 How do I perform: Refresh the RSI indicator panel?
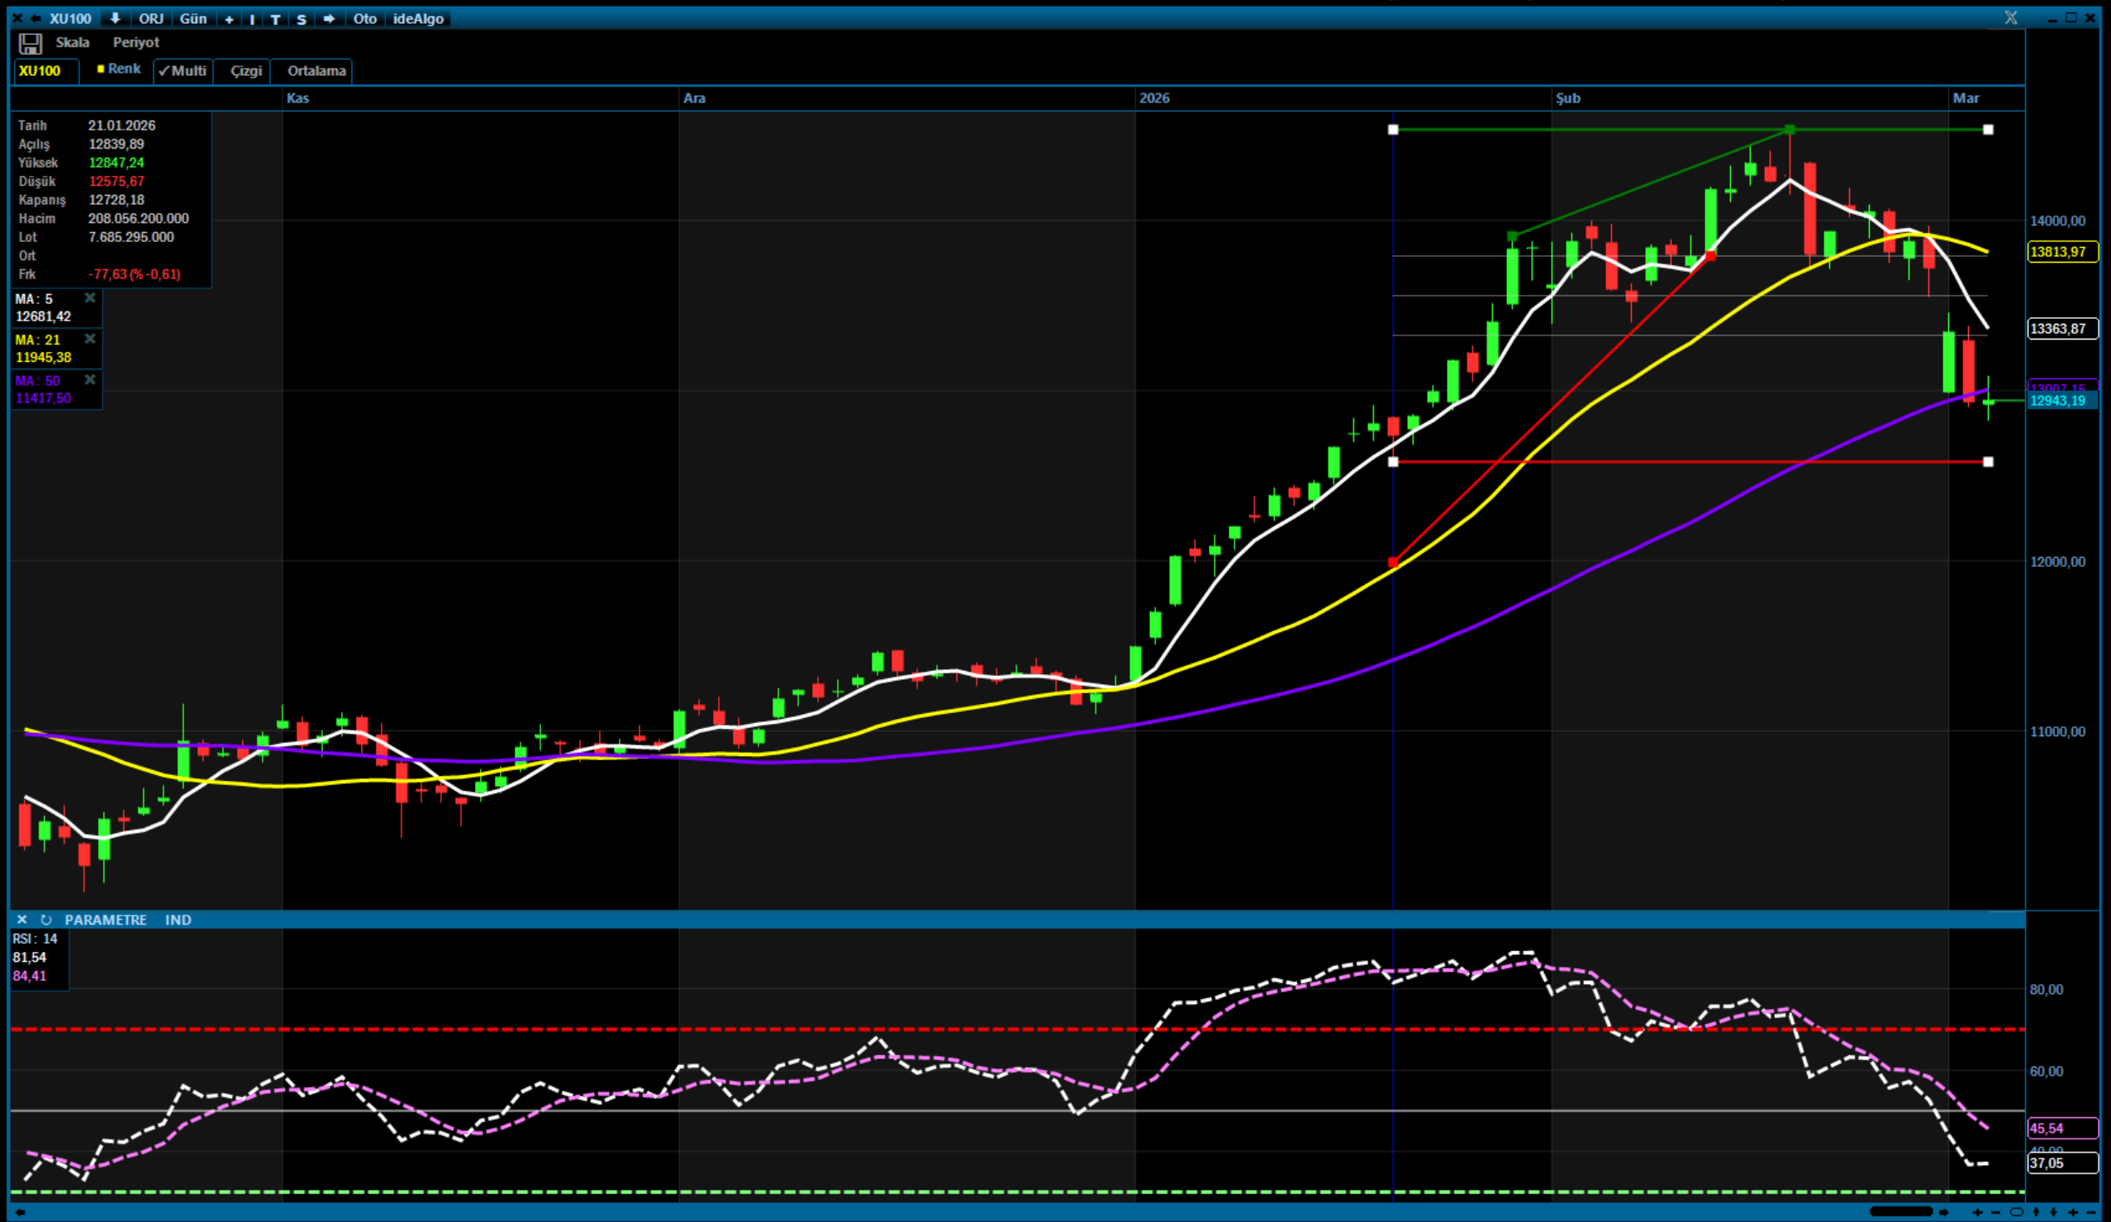coord(46,920)
